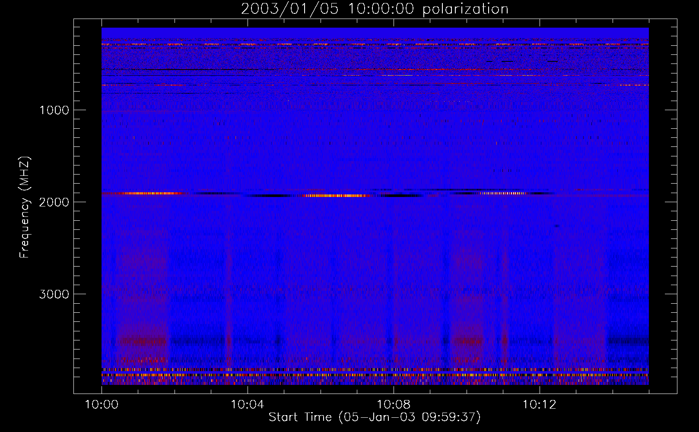
Task: Click the 10:12 time tick label
Action: coord(540,405)
